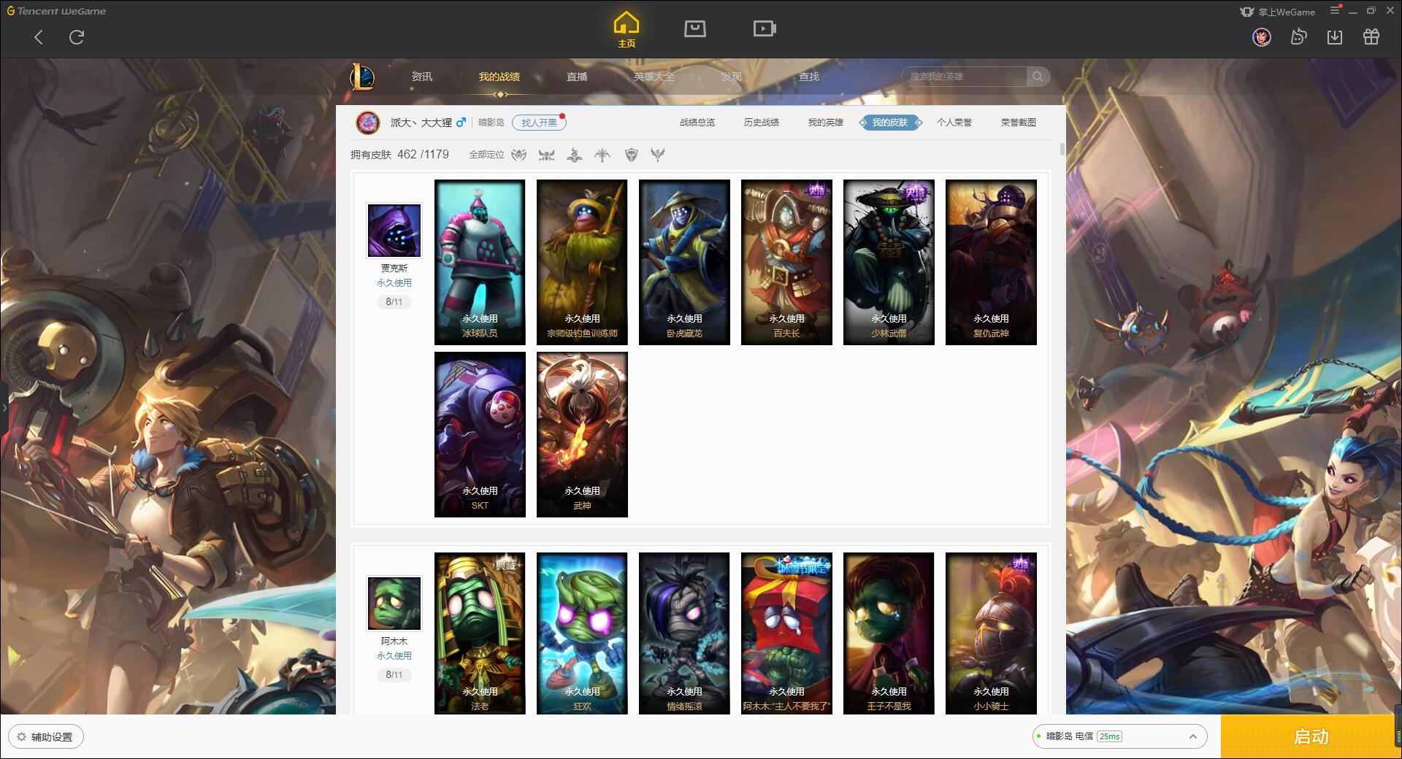Image resolution: width=1402 pixels, height=759 pixels.
Task: Open the 狂欢 Amumu skin card
Action: coord(582,633)
